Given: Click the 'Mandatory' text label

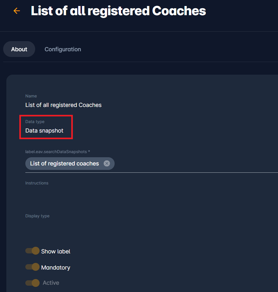Looking at the screenshot, I should [x=56, y=268].
